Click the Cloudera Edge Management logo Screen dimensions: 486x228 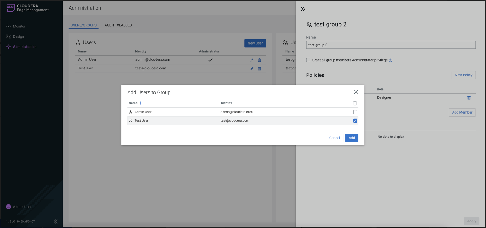28,8
